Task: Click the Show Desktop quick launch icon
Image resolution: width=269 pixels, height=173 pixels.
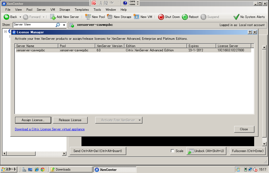Action: 30,170
